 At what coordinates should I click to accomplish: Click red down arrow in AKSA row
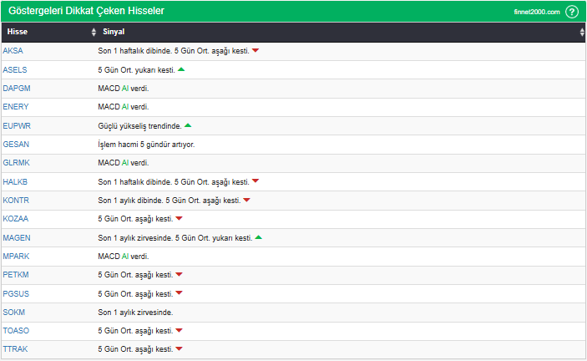(x=256, y=51)
